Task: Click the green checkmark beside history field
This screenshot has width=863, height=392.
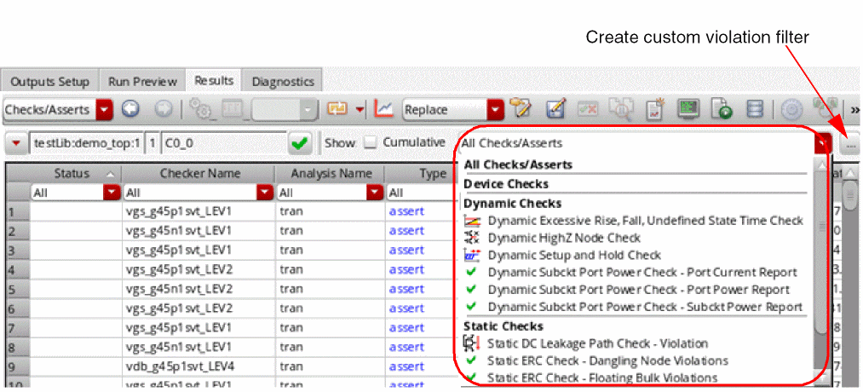Action: tap(299, 143)
